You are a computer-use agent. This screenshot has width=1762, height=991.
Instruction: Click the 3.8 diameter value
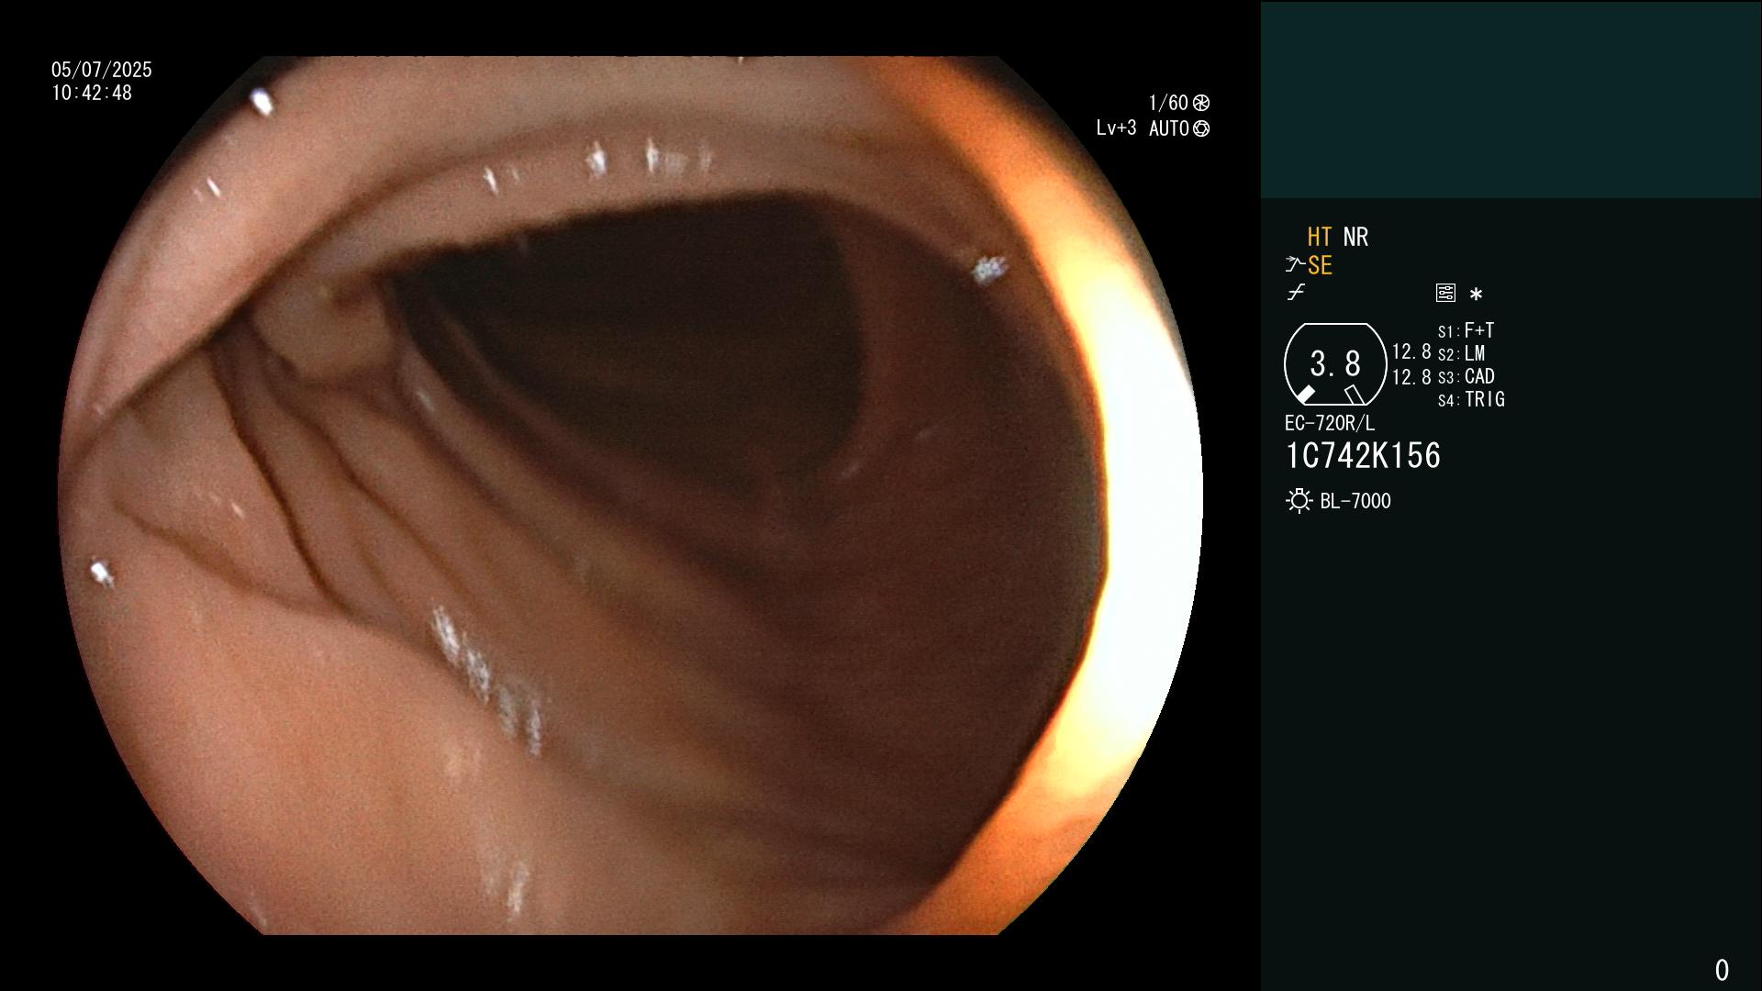[x=1335, y=364]
